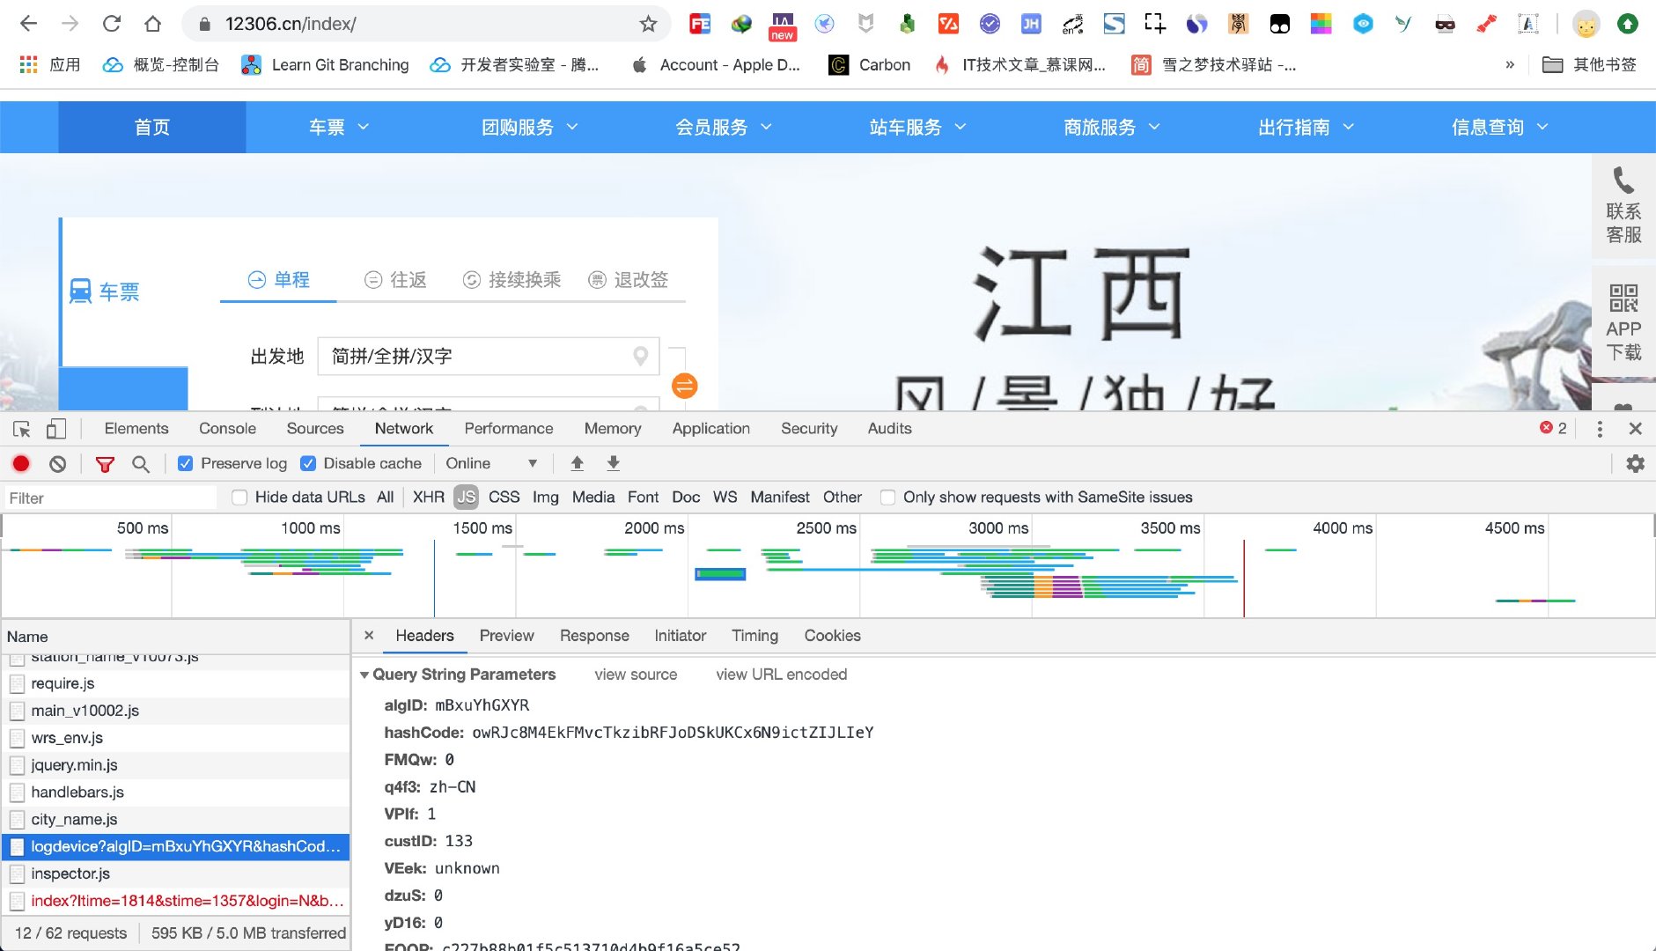1656x951 pixels.
Task: Open DevTools settings gear
Action: [x=1637, y=463]
